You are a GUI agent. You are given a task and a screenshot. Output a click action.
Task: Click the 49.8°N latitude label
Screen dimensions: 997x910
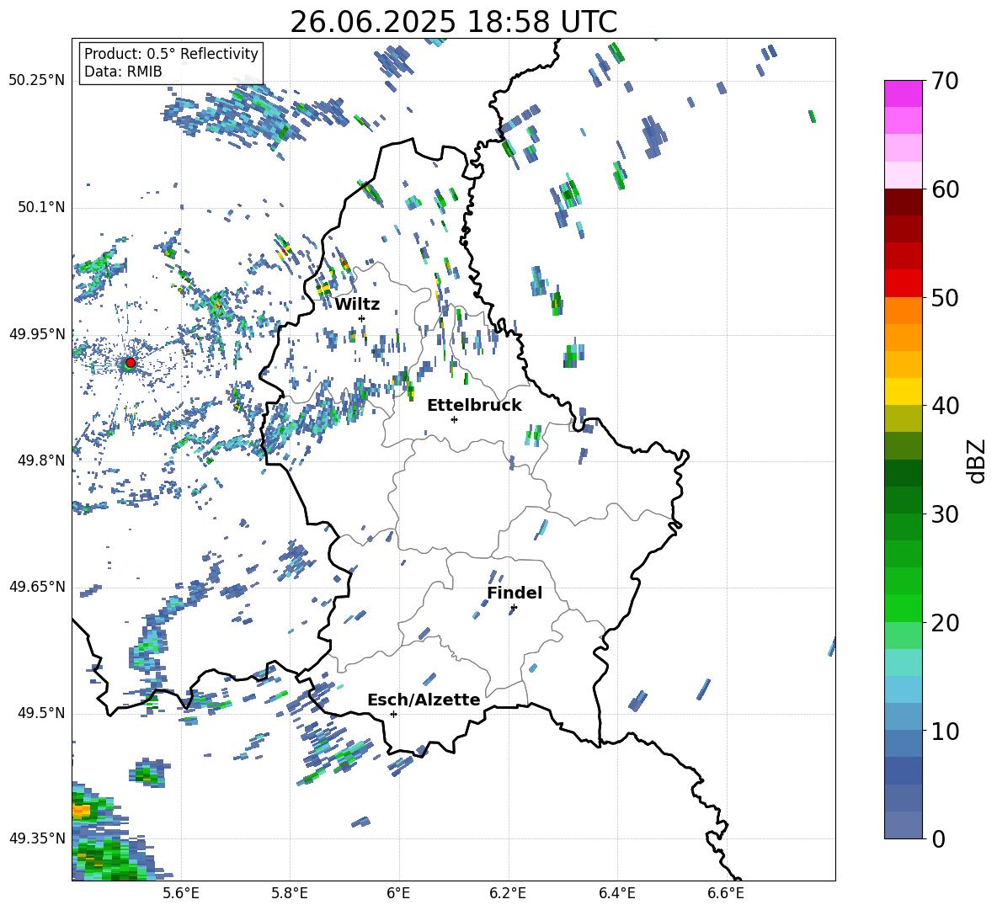coord(41,460)
